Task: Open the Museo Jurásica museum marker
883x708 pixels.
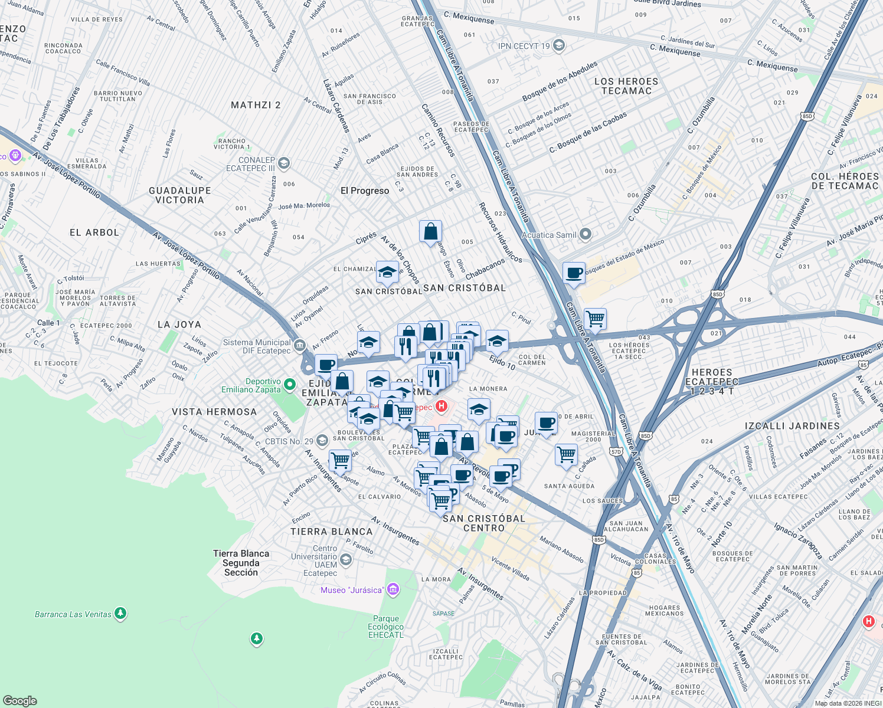Action: [393, 588]
